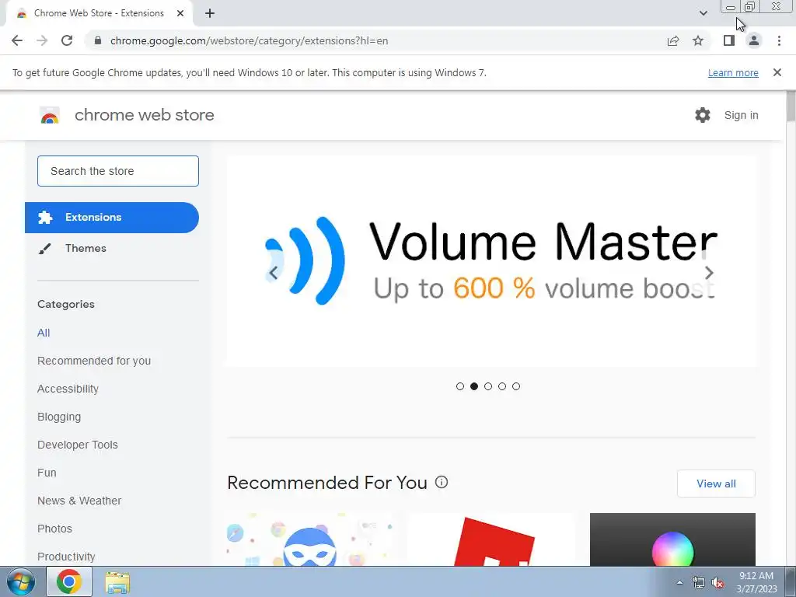Choose the News & Weather category
This screenshot has height=597, width=796.
pyautogui.click(x=79, y=501)
